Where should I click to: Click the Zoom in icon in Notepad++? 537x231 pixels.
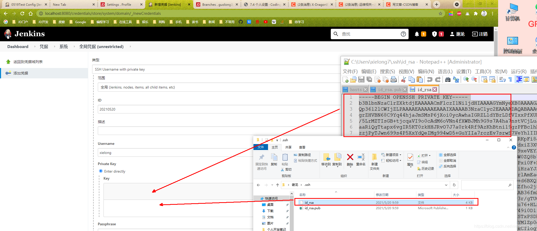[466, 79]
